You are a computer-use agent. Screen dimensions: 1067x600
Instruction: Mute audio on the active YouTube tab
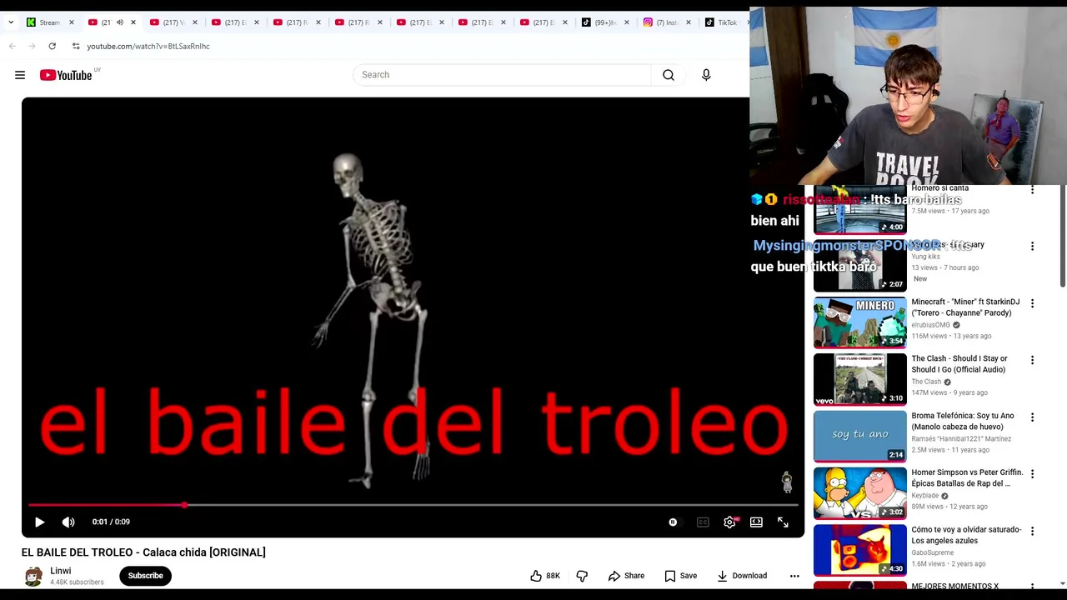click(119, 22)
